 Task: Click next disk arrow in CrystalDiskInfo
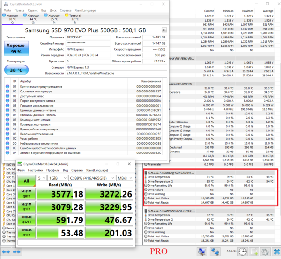pyautogui.click(x=164, y=30)
